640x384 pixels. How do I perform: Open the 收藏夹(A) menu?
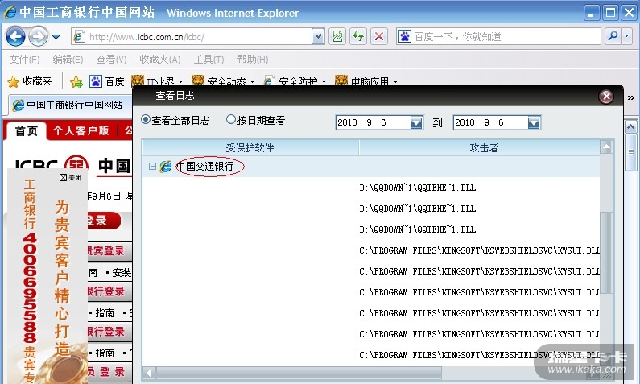click(x=159, y=60)
